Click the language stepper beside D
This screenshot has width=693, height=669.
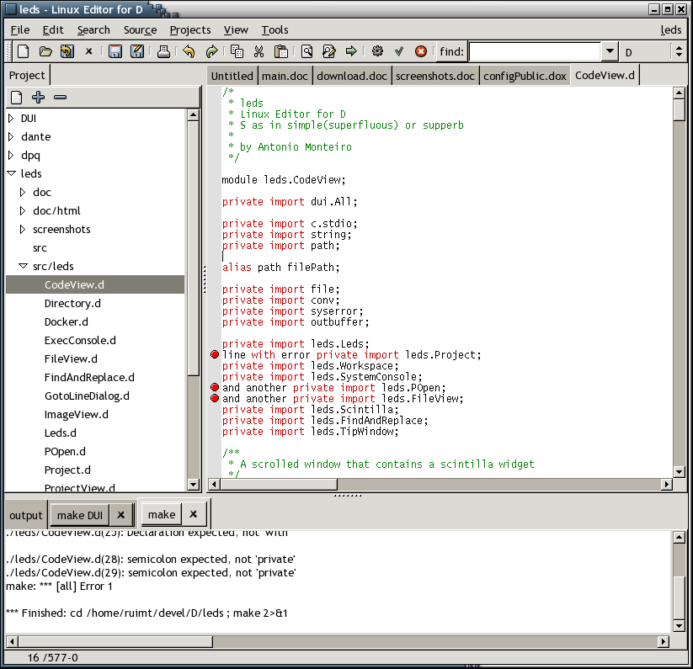(x=679, y=51)
